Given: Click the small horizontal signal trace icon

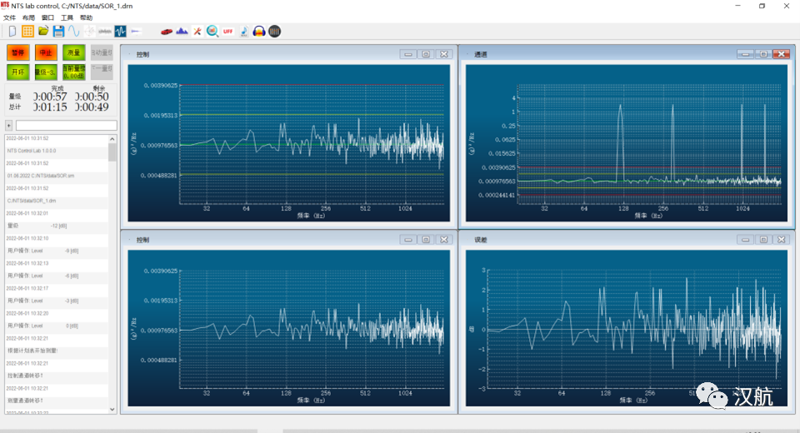Looking at the screenshot, I should [136, 32].
